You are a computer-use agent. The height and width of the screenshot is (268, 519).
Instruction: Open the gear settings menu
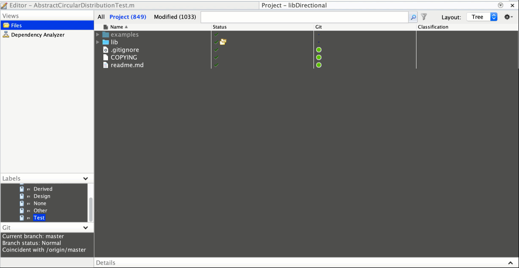click(508, 17)
